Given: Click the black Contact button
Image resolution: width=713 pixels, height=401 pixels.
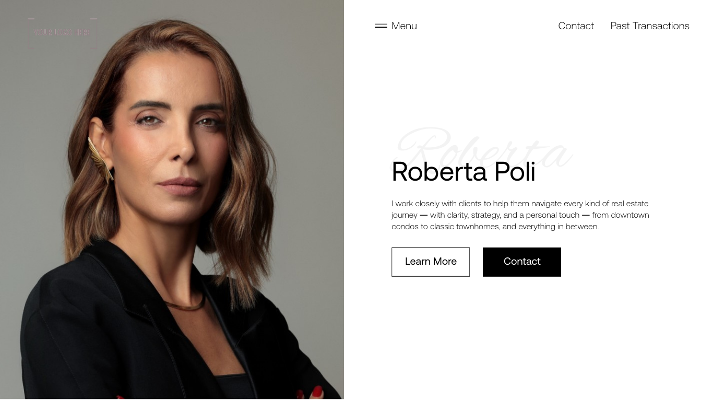Looking at the screenshot, I should point(522,262).
